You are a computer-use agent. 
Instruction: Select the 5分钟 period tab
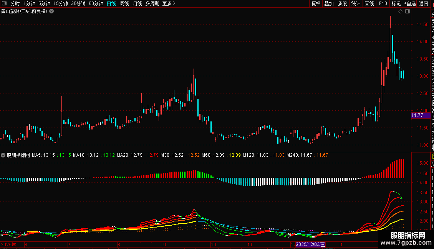(x=44, y=4)
